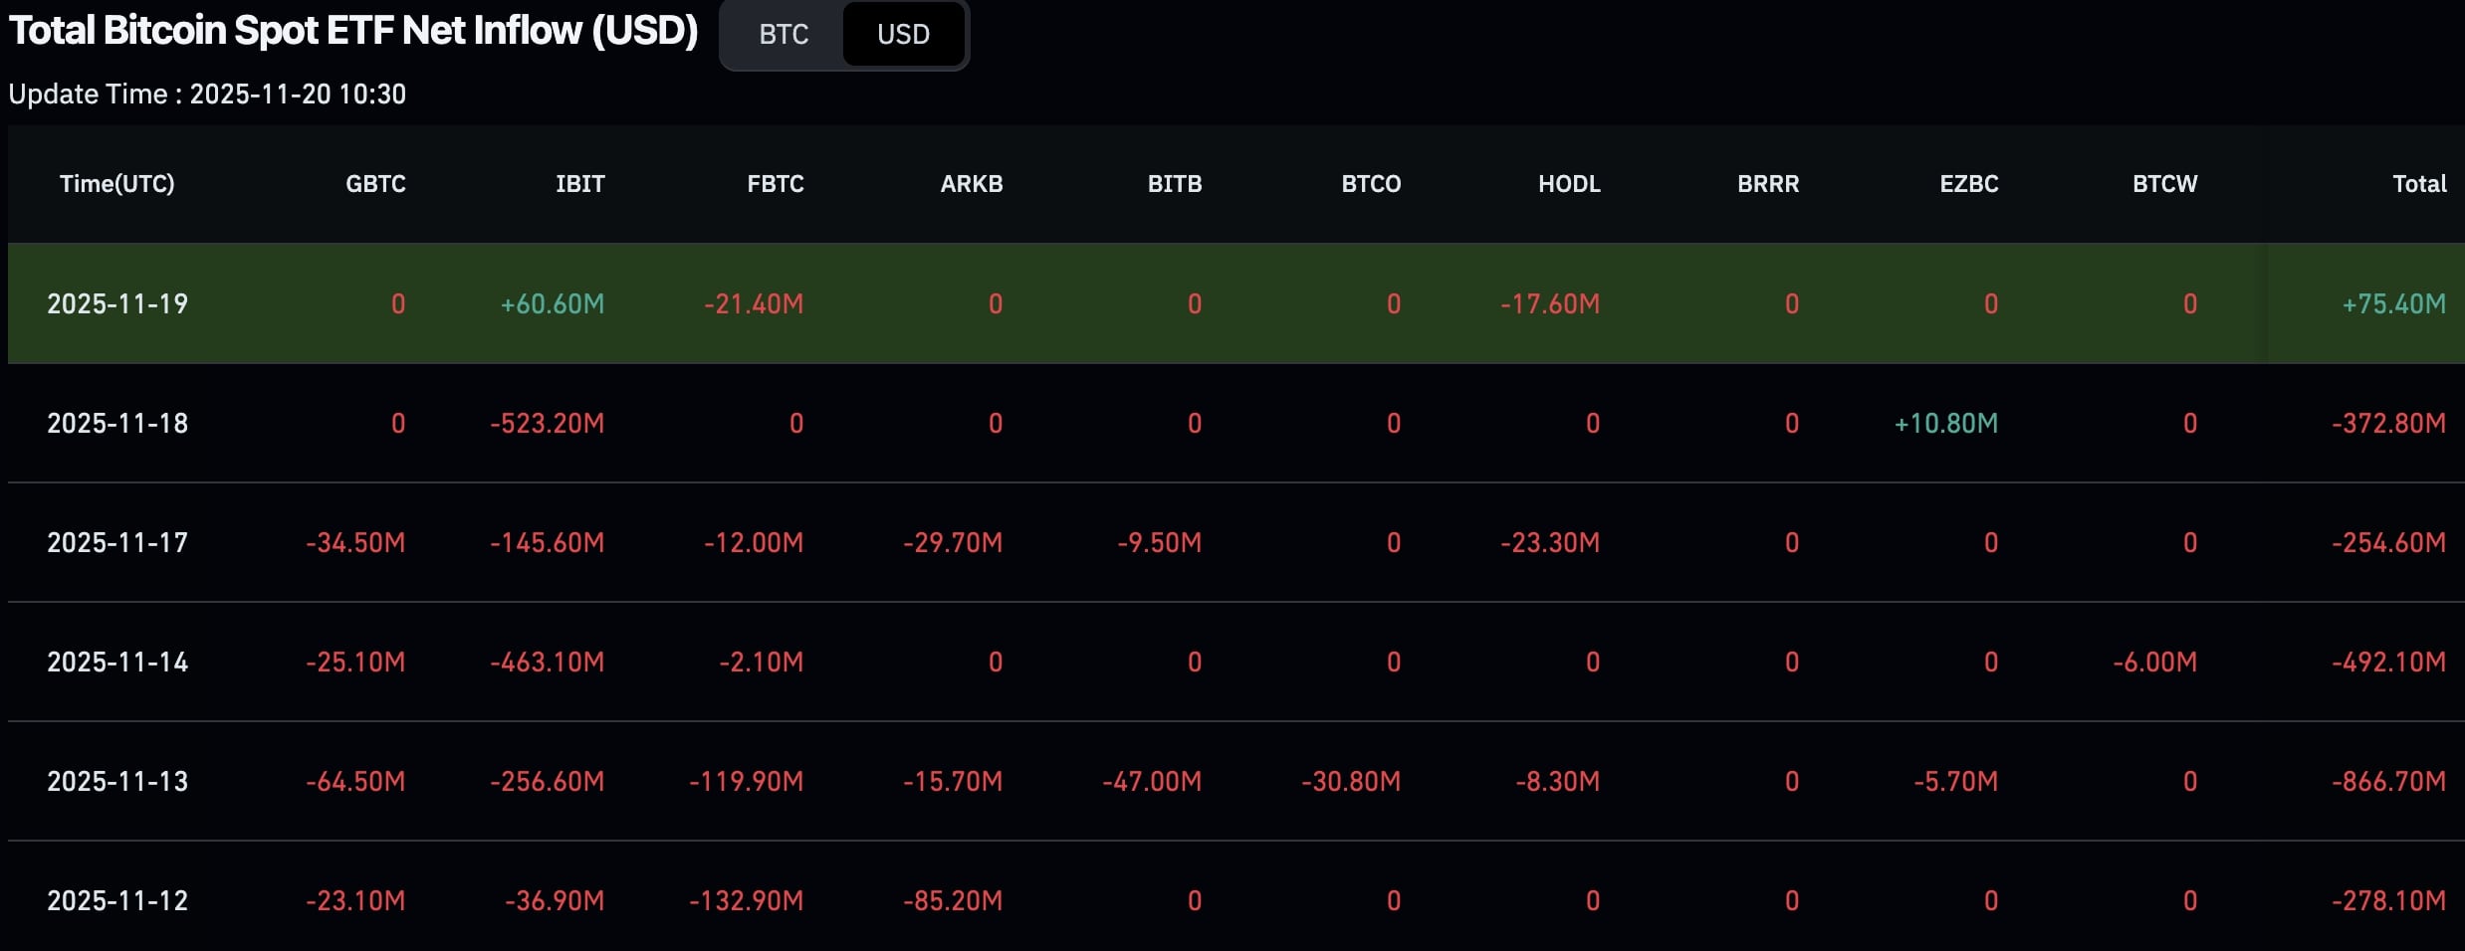Click the -866.70M total outflow value

point(2387,781)
